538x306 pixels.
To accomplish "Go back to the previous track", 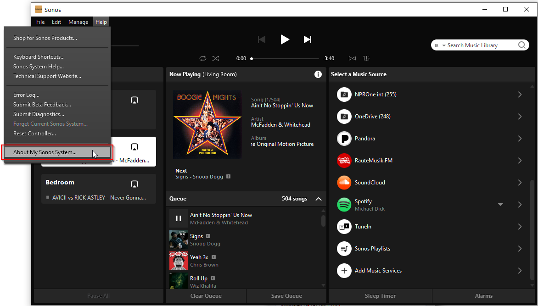I will click(x=262, y=39).
